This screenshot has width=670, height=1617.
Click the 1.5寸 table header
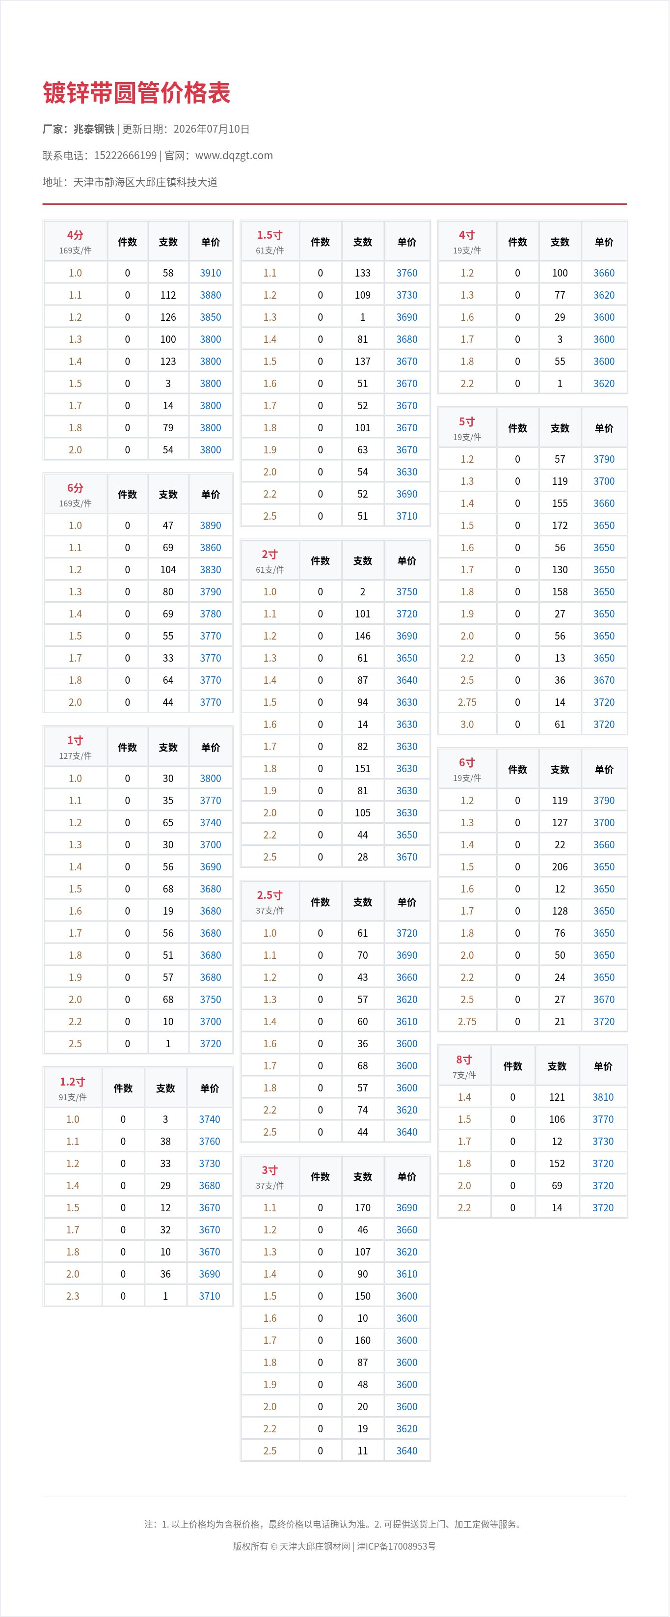tap(270, 241)
